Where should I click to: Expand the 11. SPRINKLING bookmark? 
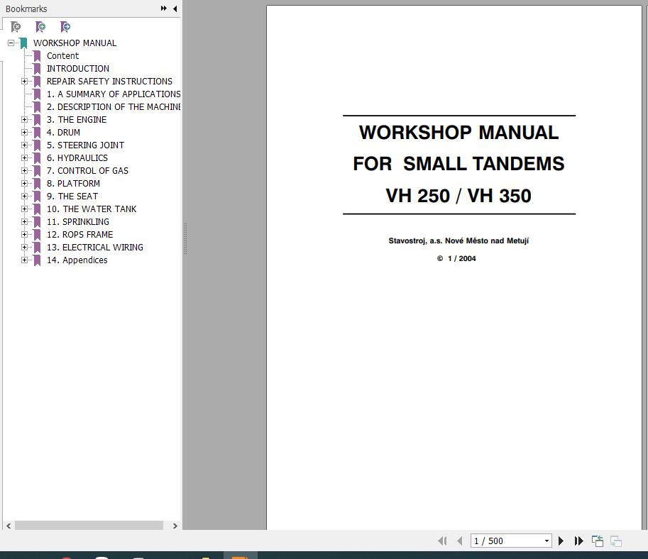pos(24,222)
